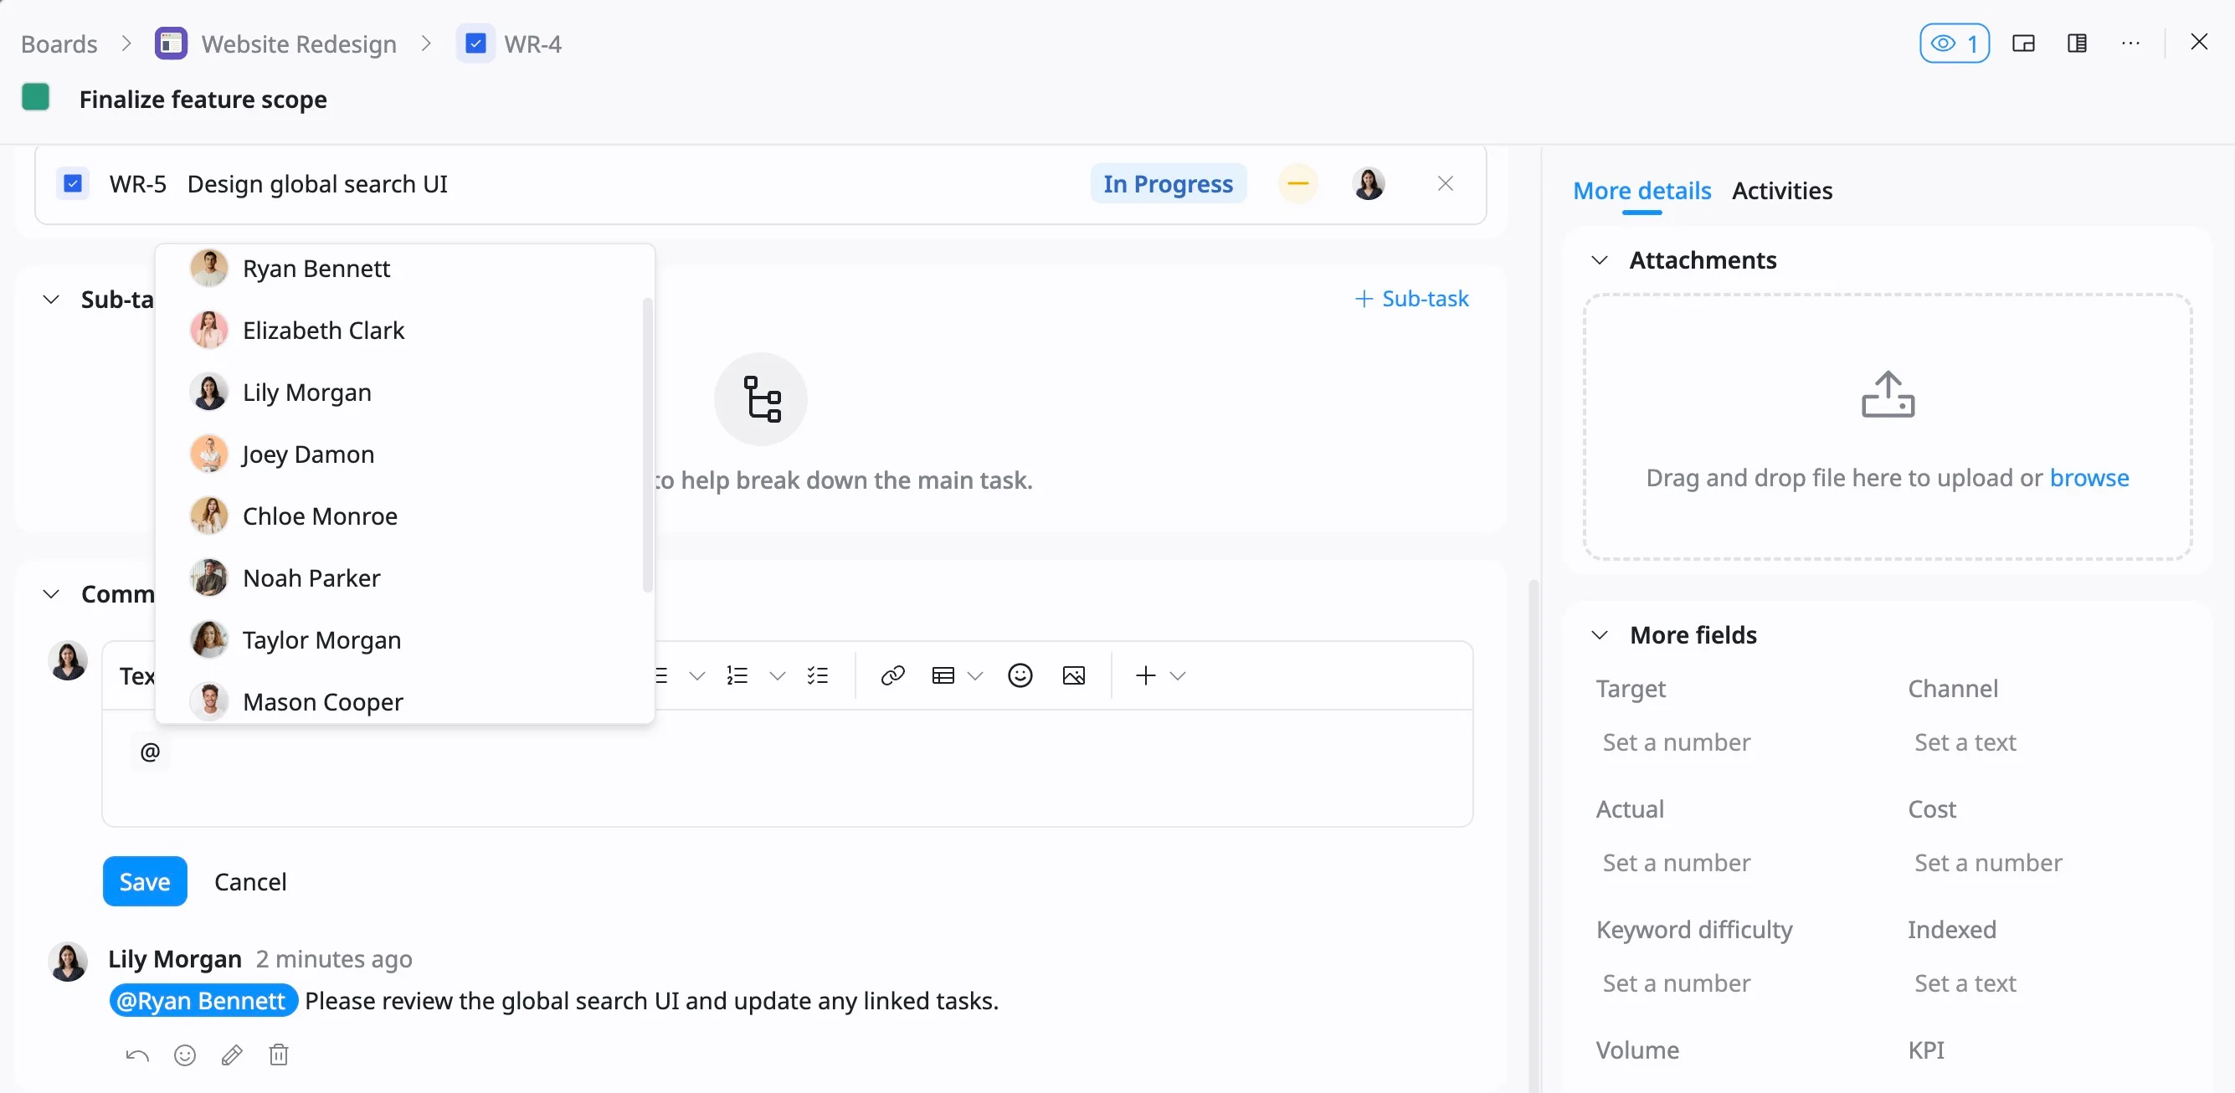
Task: Set a number for Keyword difficulty
Action: [1676, 983]
